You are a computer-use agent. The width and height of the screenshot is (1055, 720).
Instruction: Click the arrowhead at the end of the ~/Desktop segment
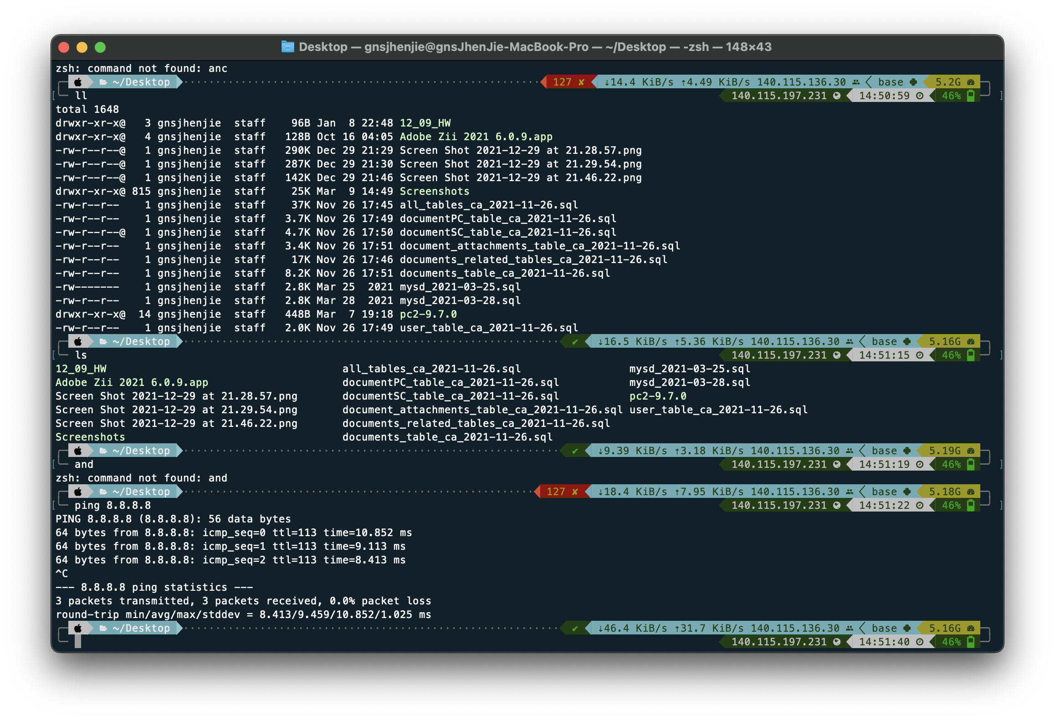tap(179, 82)
